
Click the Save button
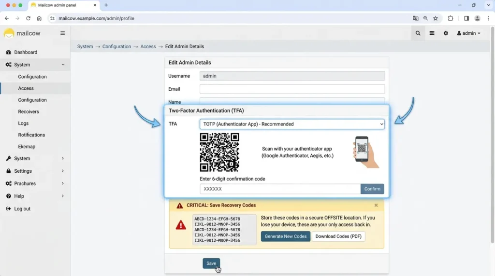[211, 263]
